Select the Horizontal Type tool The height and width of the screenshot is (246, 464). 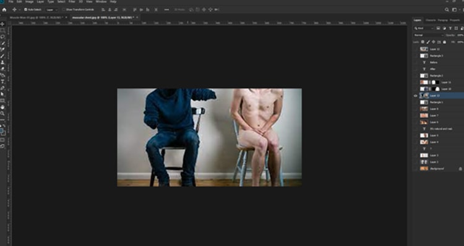click(2, 82)
